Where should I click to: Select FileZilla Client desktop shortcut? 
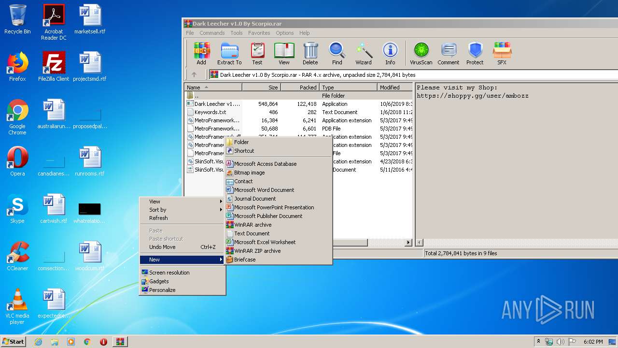tap(54, 67)
